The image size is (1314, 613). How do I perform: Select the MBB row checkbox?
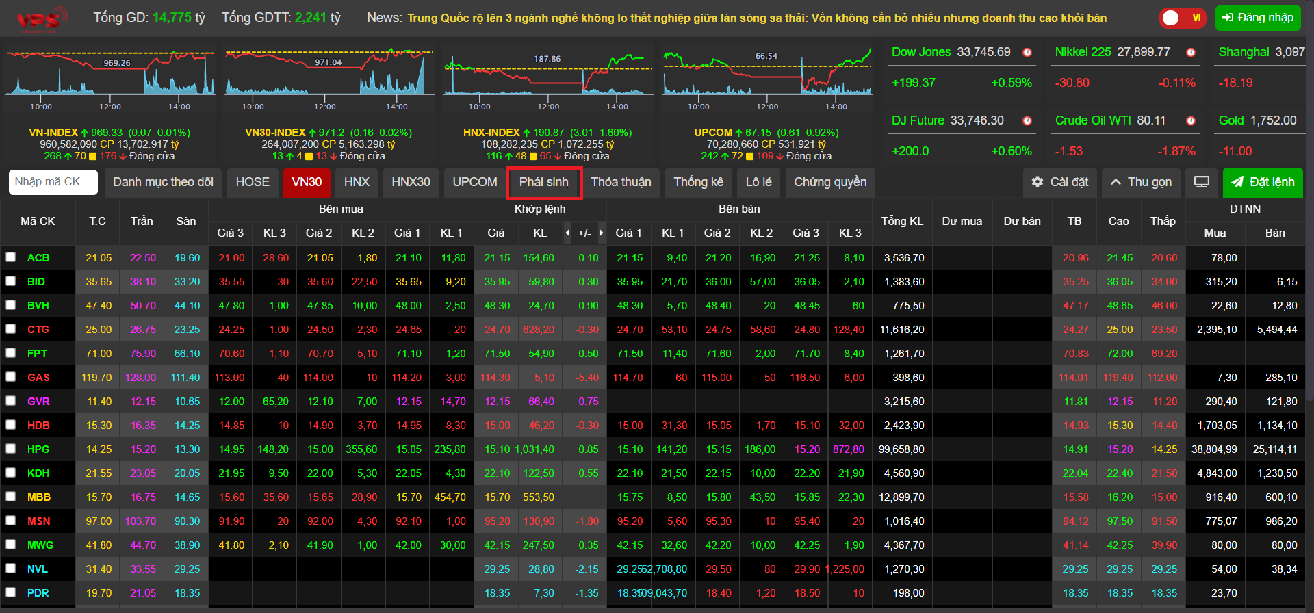[10, 497]
